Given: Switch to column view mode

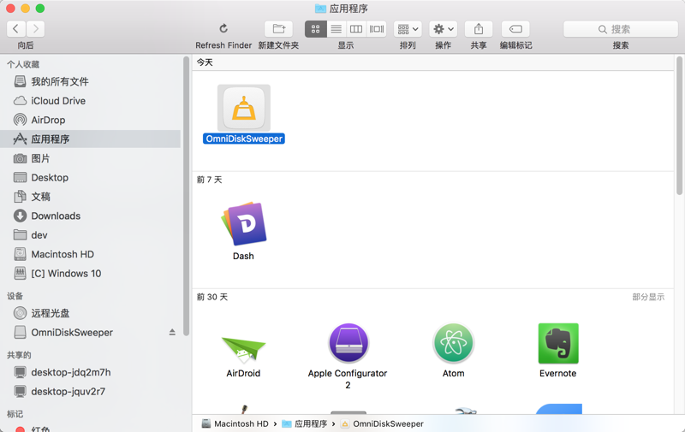Looking at the screenshot, I should tap(356, 29).
